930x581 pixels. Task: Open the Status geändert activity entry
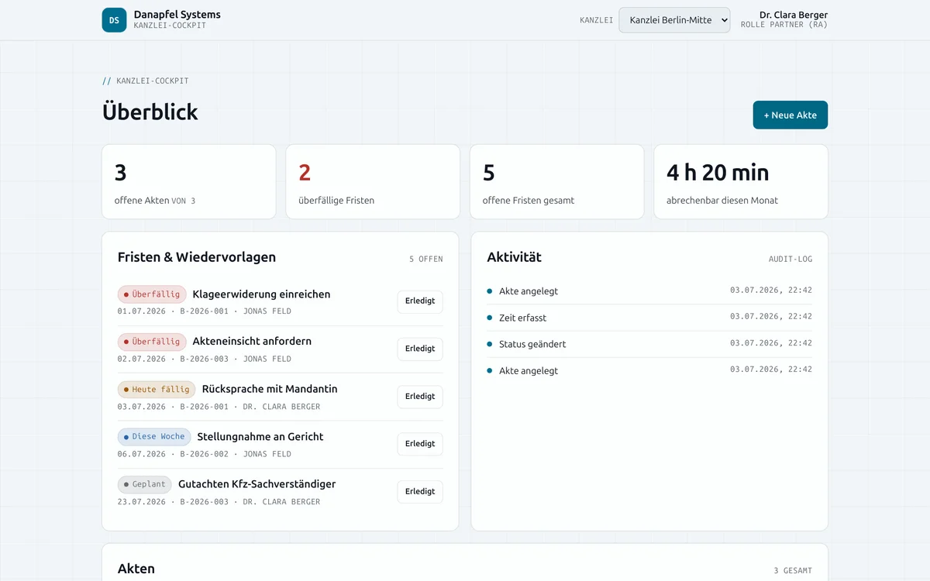[x=649, y=344]
